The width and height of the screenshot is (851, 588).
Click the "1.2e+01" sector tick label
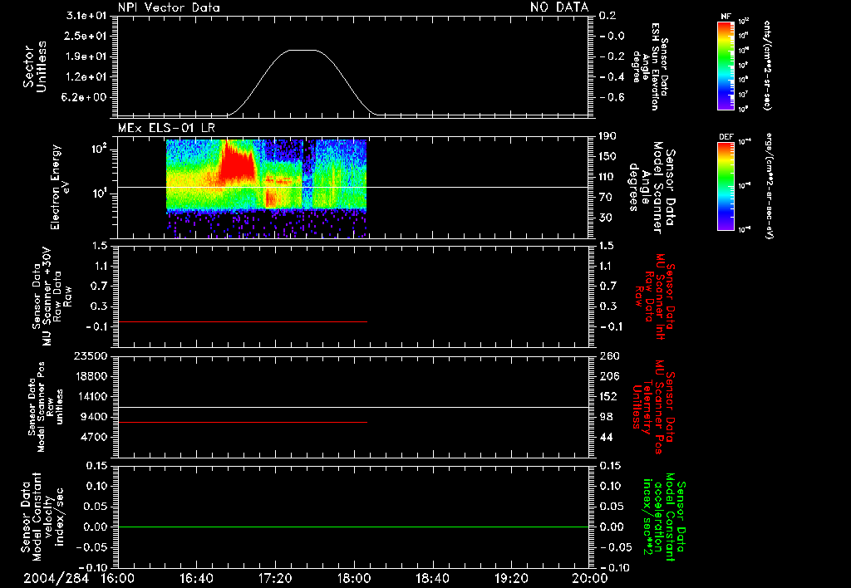(86, 77)
